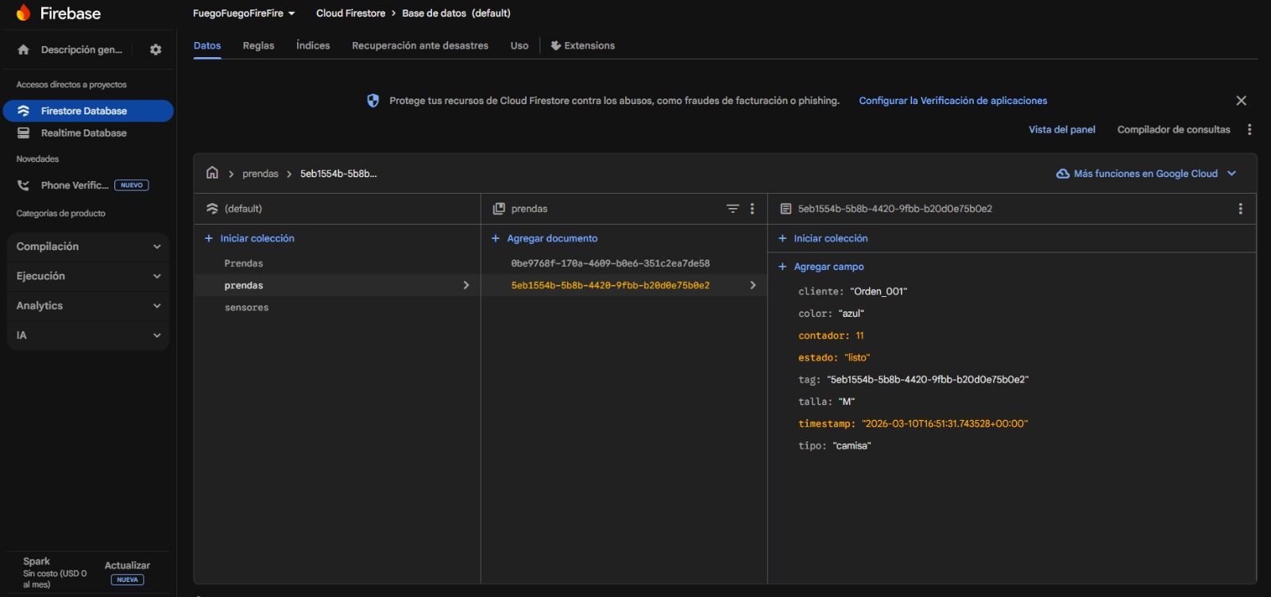The image size is (1271, 597).
Task: Open the prendas collection three-dot menu
Action: click(752, 209)
